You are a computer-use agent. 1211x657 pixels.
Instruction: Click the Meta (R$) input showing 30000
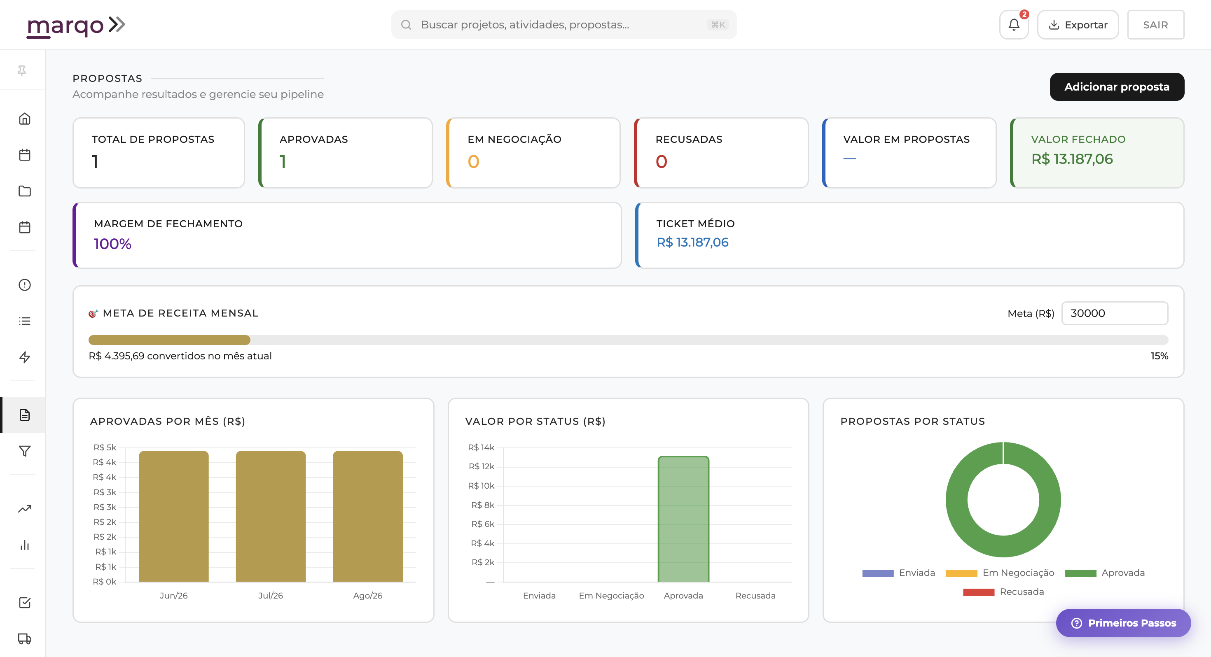(1115, 313)
